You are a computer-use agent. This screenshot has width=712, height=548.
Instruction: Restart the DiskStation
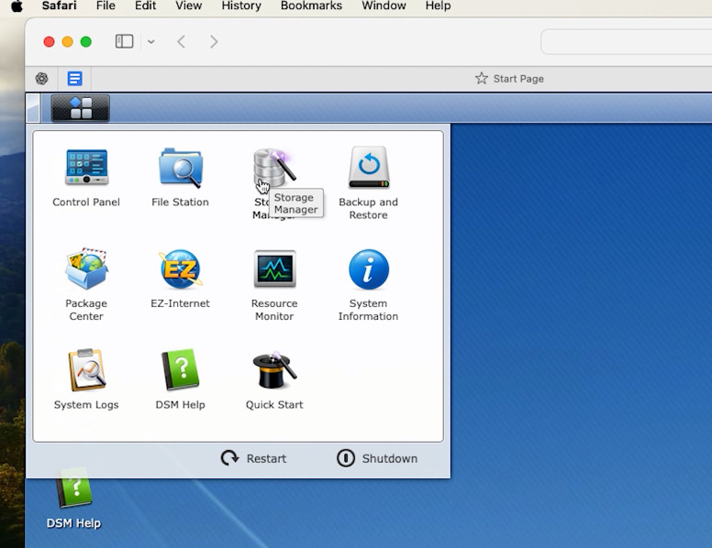(254, 458)
